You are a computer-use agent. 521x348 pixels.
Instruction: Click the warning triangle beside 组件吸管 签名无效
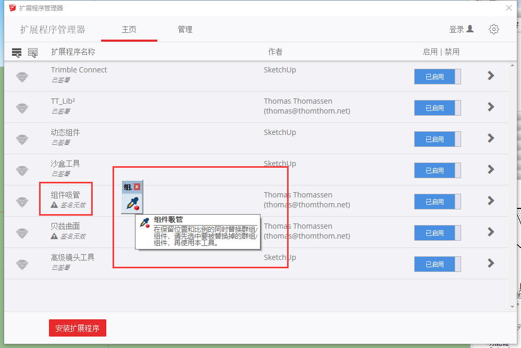coord(54,205)
